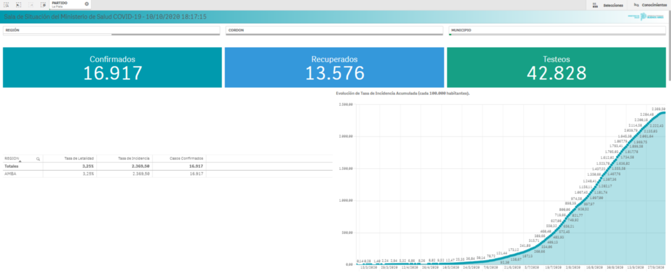Open the Selecciones view

coord(613,5)
